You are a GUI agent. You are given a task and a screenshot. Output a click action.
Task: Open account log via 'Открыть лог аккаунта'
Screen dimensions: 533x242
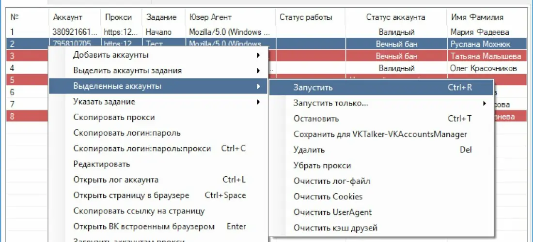(x=158, y=180)
